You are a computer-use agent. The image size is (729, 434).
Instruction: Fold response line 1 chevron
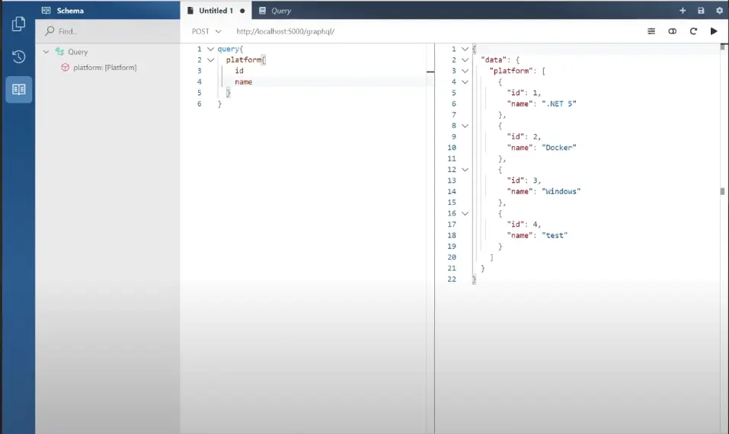pyautogui.click(x=465, y=49)
